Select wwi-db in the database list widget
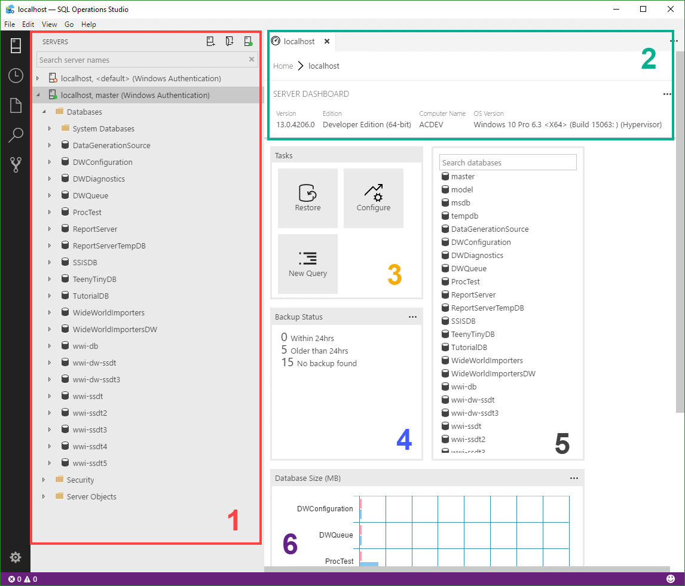 tap(458, 386)
